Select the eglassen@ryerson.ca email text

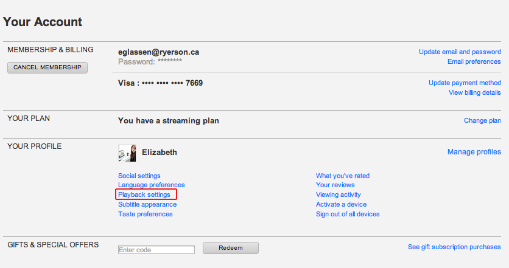pyautogui.click(x=158, y=52)
